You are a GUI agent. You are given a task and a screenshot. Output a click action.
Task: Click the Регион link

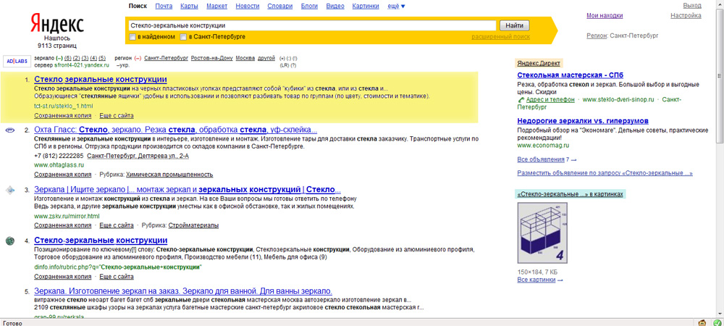pos(597,35)
